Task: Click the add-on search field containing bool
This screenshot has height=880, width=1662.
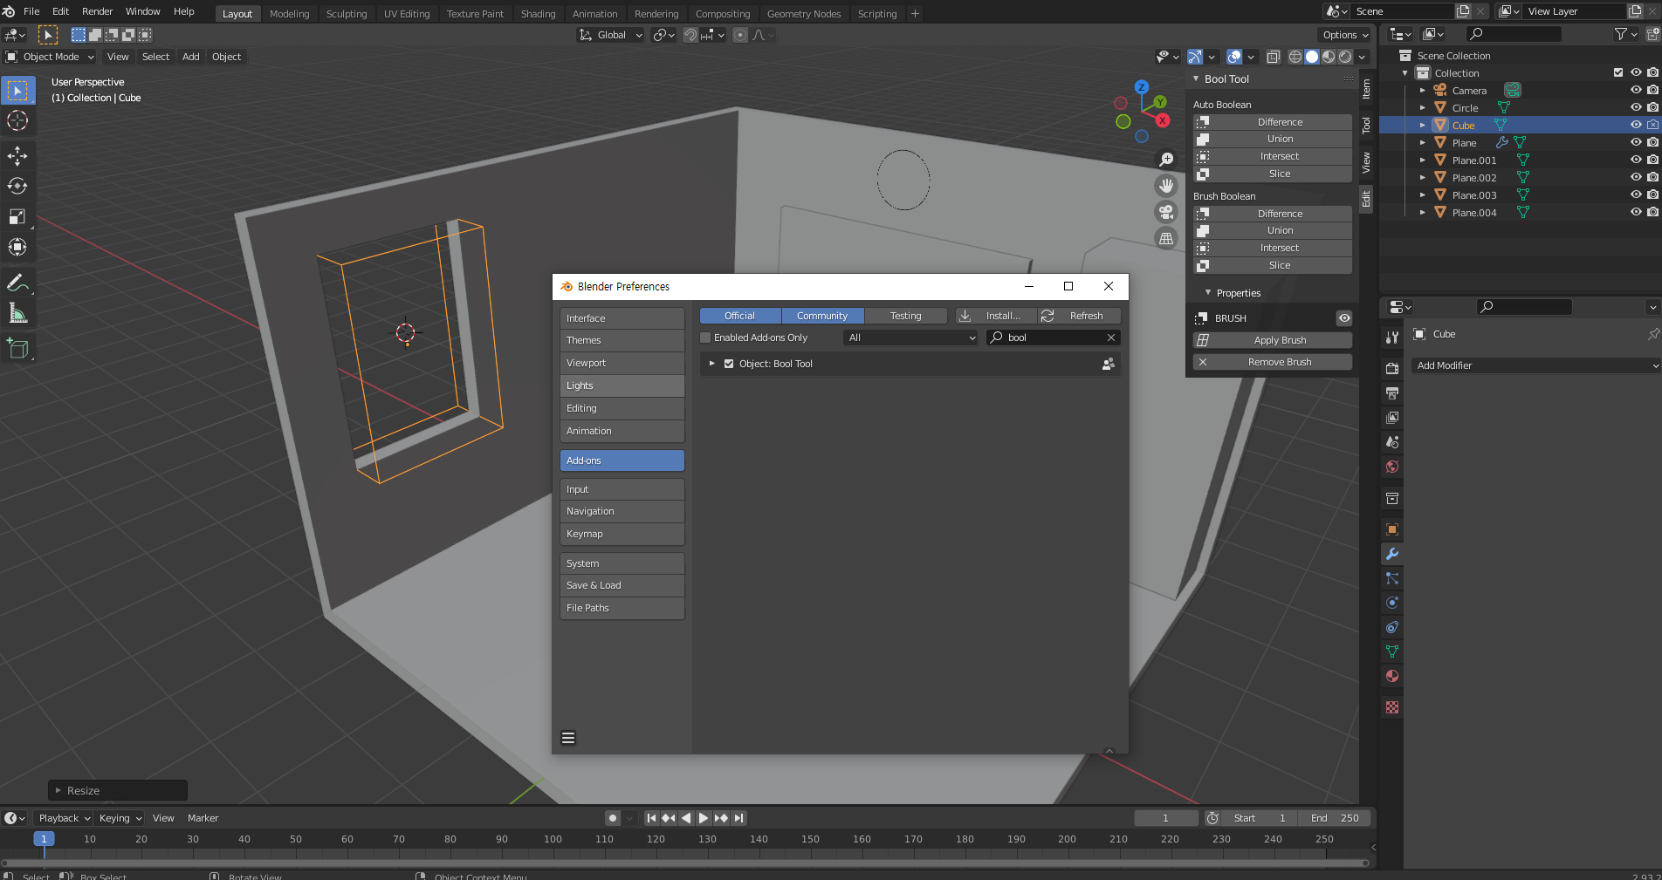Action: click(x=1053, y=338)
